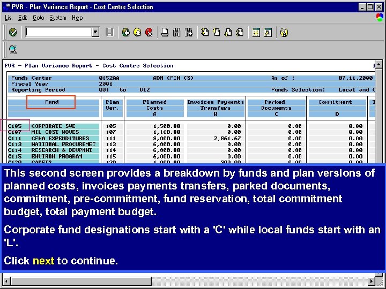Click the SAP logo icon at top right
Viewport: 386px width, 289px height.
tap(380, 18)
